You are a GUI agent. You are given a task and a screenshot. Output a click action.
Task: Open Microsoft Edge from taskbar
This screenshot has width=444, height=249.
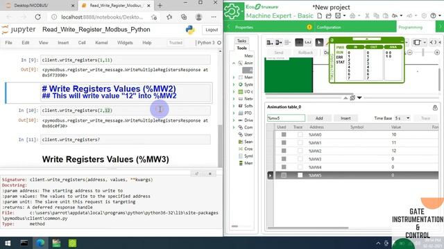pos(40,243)
